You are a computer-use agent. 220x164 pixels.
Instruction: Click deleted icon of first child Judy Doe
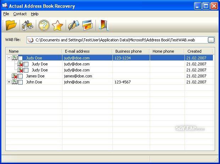click(x=20, y=64)
